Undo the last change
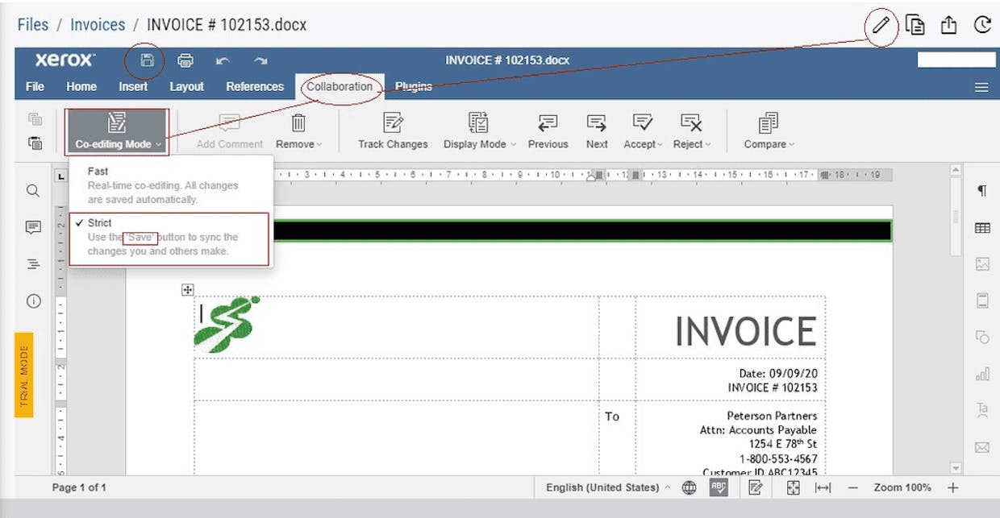 coord(223,60)
